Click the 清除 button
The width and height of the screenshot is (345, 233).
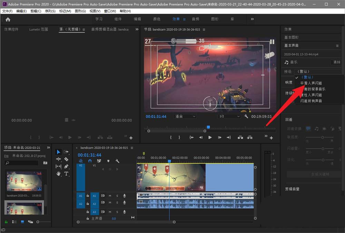[337, 62]
